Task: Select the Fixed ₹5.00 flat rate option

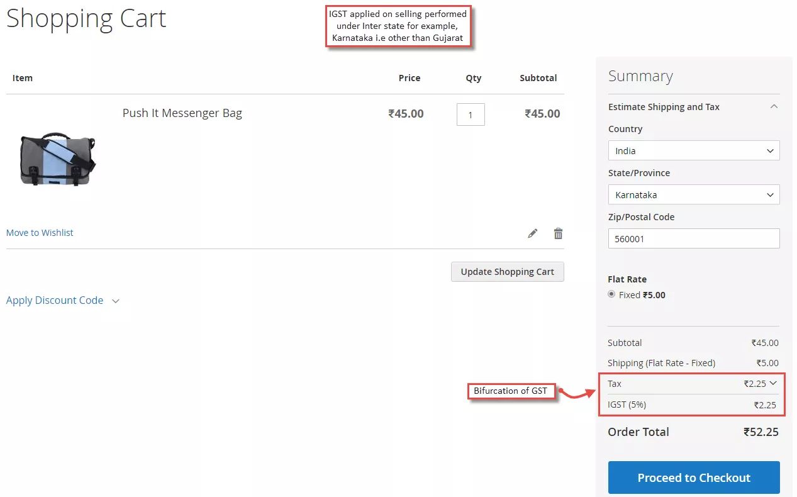Action: point(611,294)
